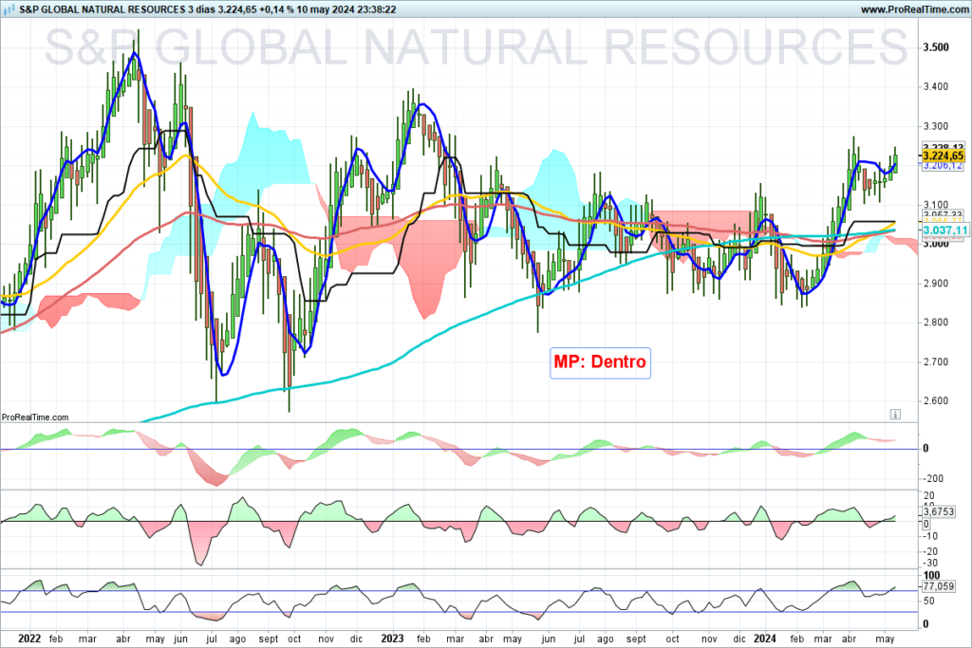Screen dimensions: 972x648
Task: Click the blue 3.206,12 price label
Action: tap(943, 165)
